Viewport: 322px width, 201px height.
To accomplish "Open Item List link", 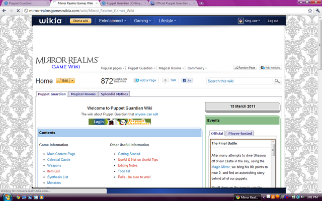I will pyautogui.click(x=53, y=171).
